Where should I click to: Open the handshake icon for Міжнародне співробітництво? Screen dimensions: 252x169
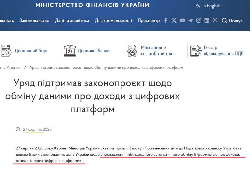point(132,50)
